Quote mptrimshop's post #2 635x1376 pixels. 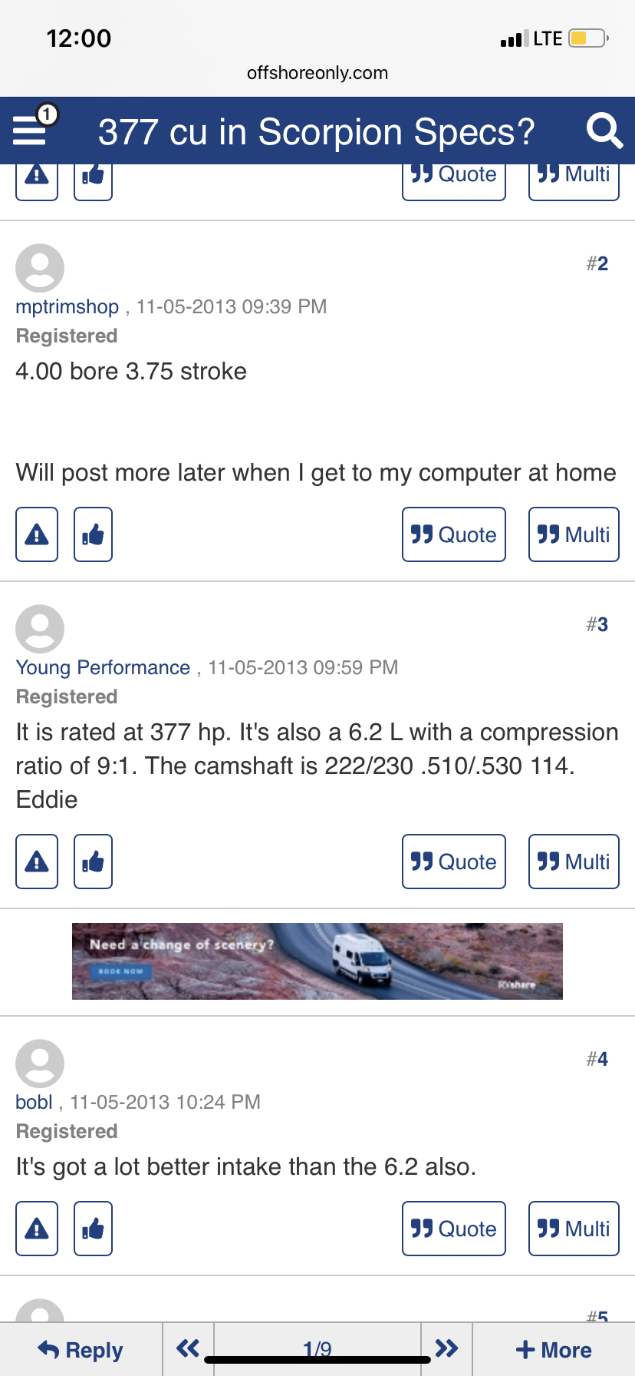tap(454, 534)
